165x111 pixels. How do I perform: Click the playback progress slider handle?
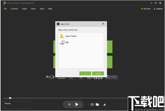pos(10,98)
